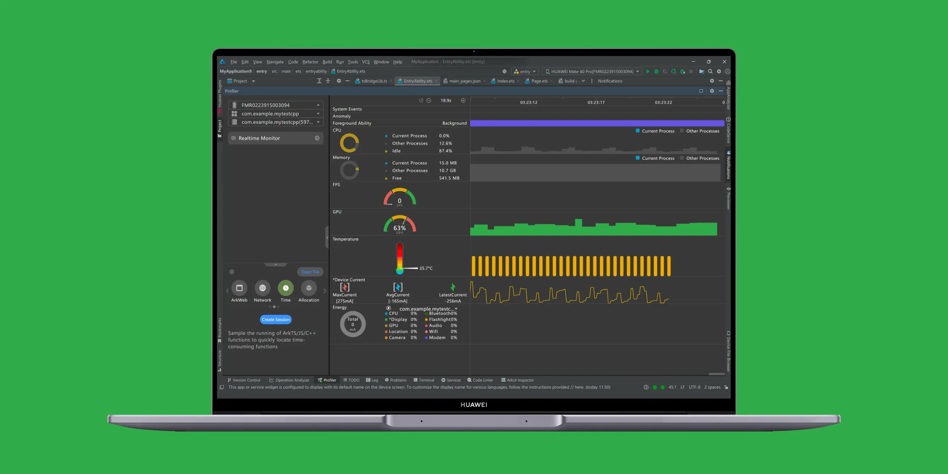Choose the Time profiling template
Image resolution: width=948 pixels, height=474 pixels.
point(286,288)
